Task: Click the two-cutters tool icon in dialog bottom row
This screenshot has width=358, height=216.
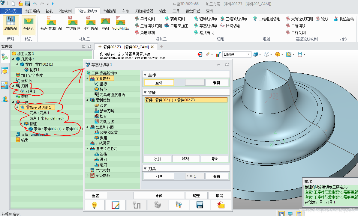Action: [179, 205]
